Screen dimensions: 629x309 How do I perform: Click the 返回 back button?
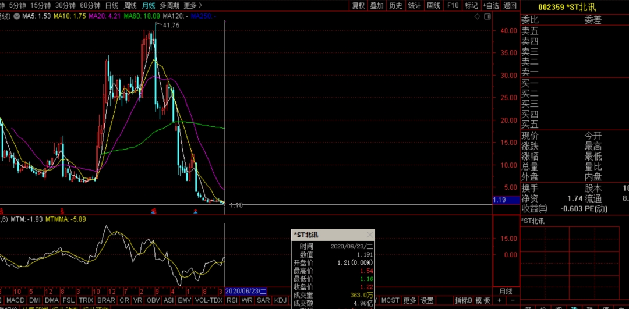510,5
